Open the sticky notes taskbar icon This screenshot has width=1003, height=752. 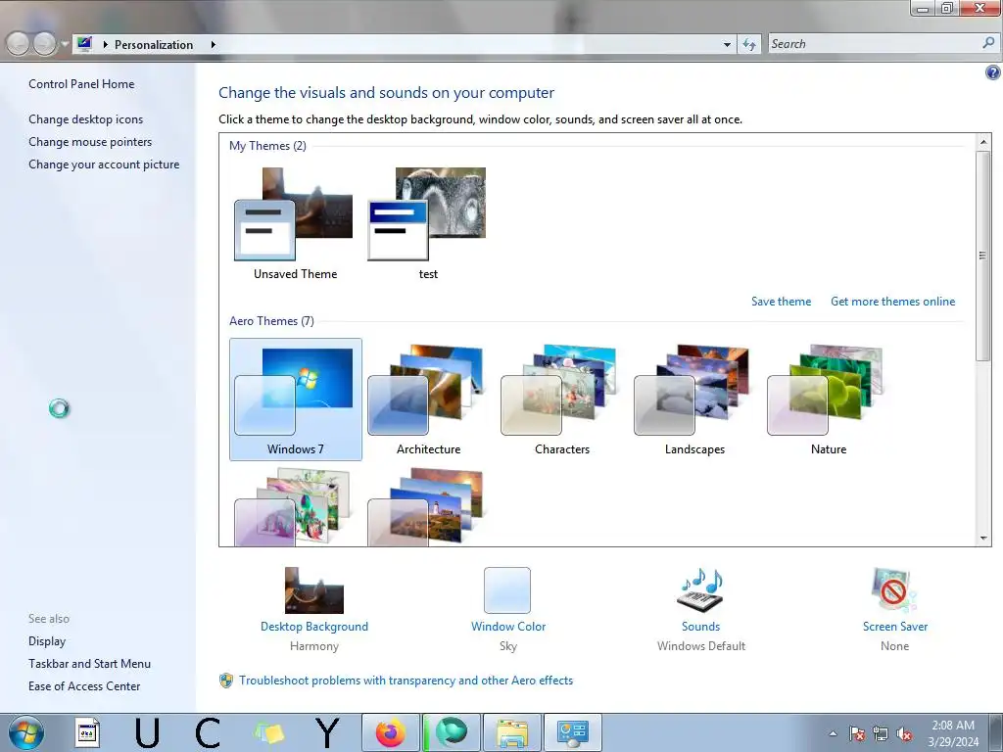[268, 732]
